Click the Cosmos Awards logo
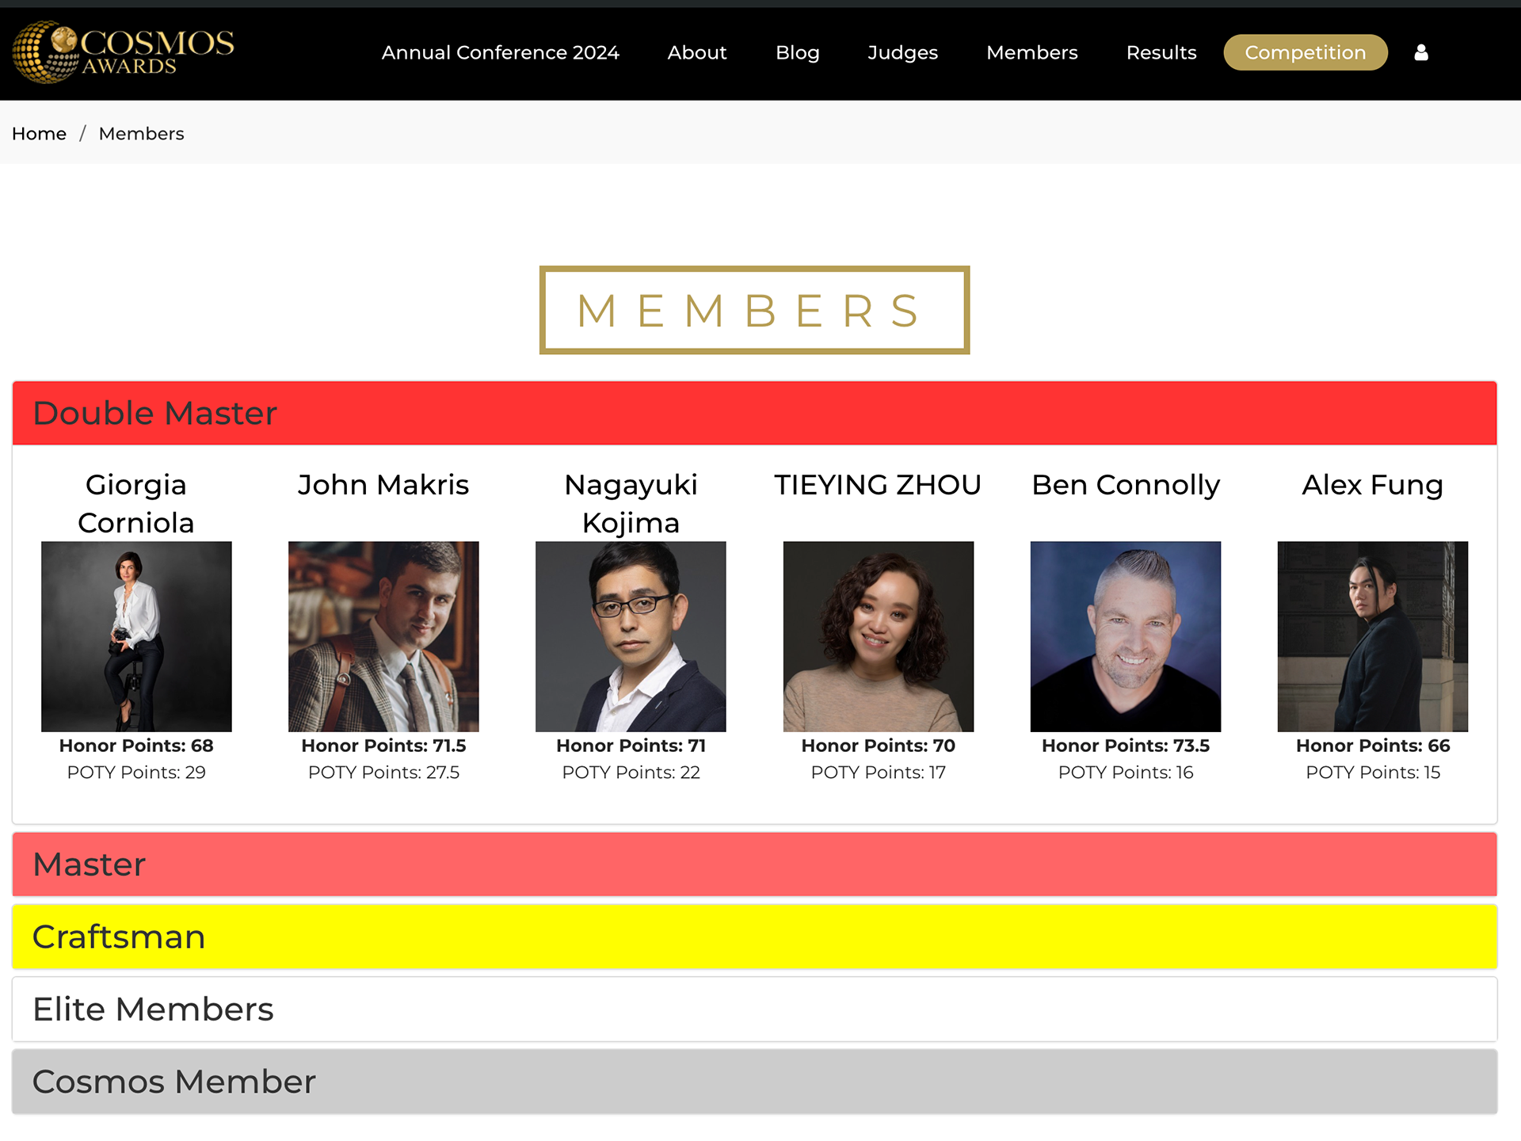The image size is (1521, 1141). [124, 52]
